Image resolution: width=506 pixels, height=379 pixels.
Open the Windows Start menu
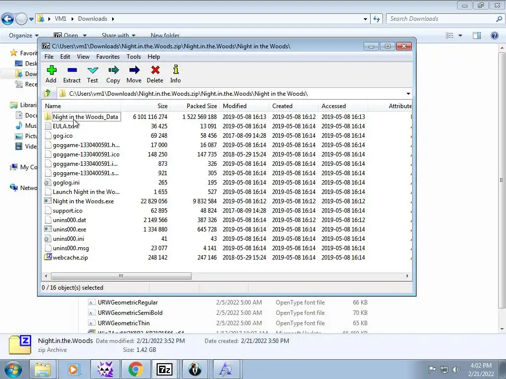13,369
